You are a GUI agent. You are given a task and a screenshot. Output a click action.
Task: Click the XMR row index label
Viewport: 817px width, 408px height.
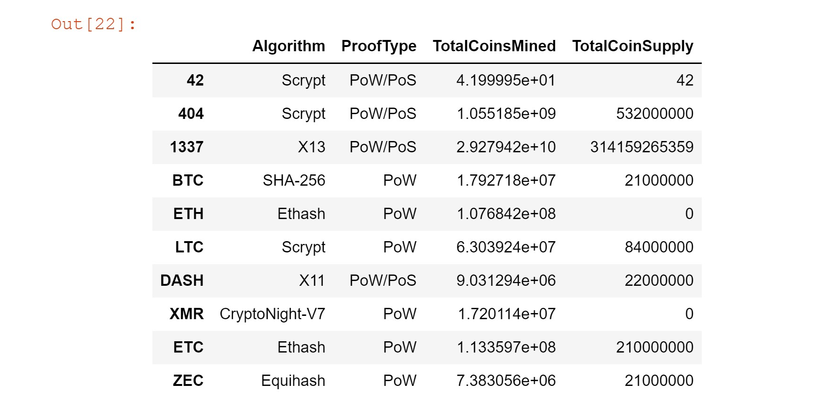click(186, 314)
